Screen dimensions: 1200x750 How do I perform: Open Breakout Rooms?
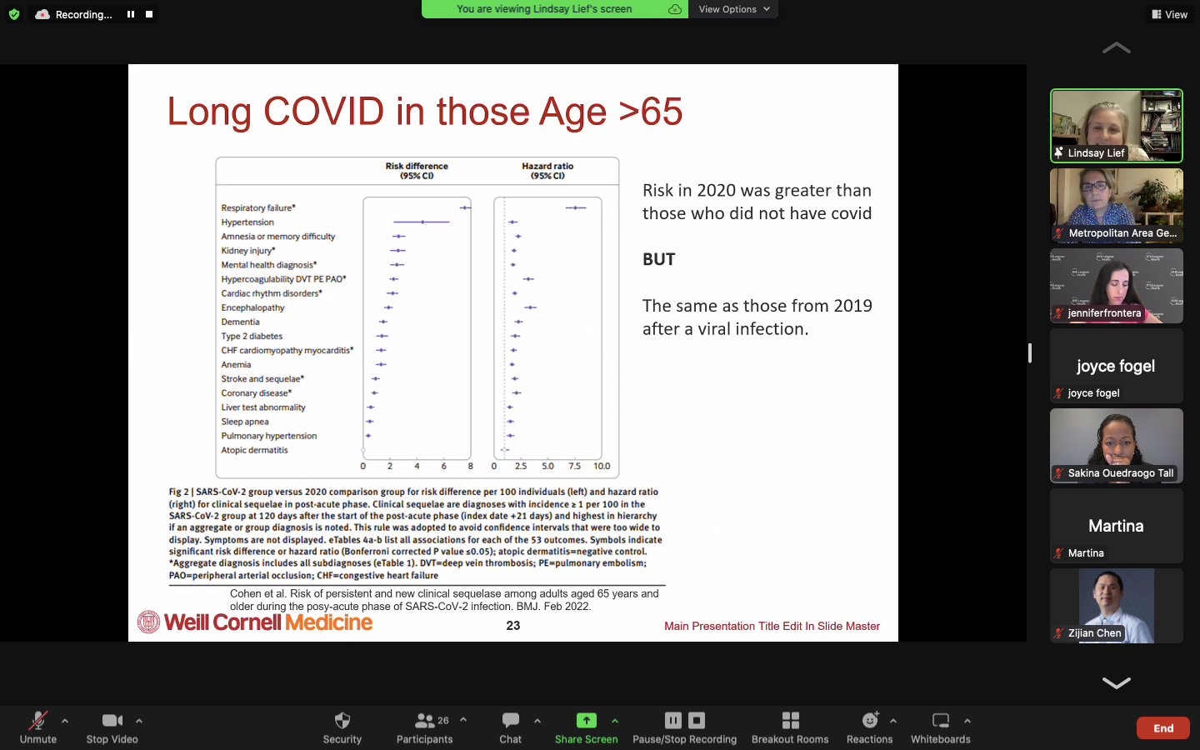(x=790, y=727)
